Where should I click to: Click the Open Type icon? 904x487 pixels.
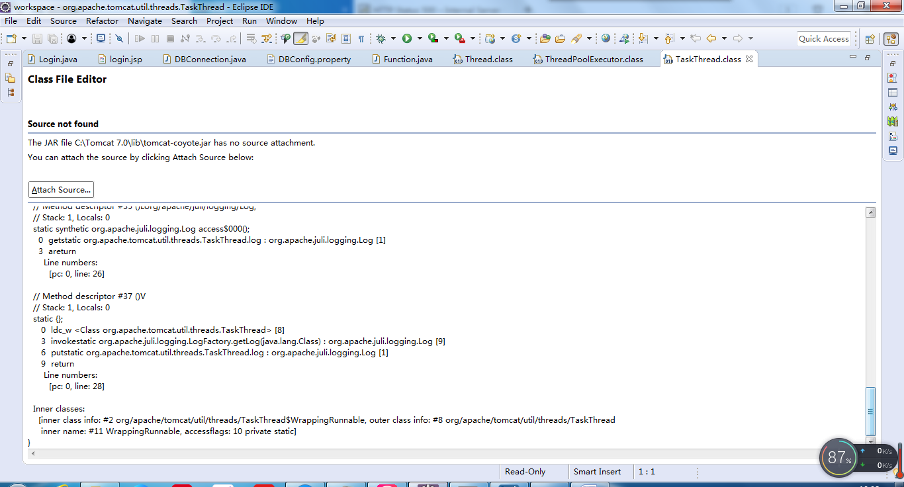click(x=545, y=38)
